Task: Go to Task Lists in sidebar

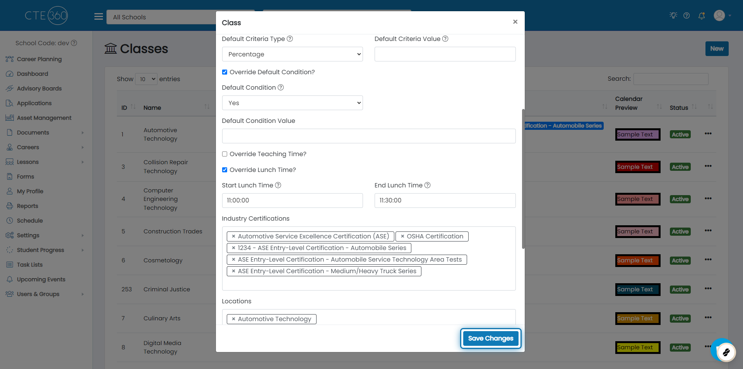Action: 30,265
